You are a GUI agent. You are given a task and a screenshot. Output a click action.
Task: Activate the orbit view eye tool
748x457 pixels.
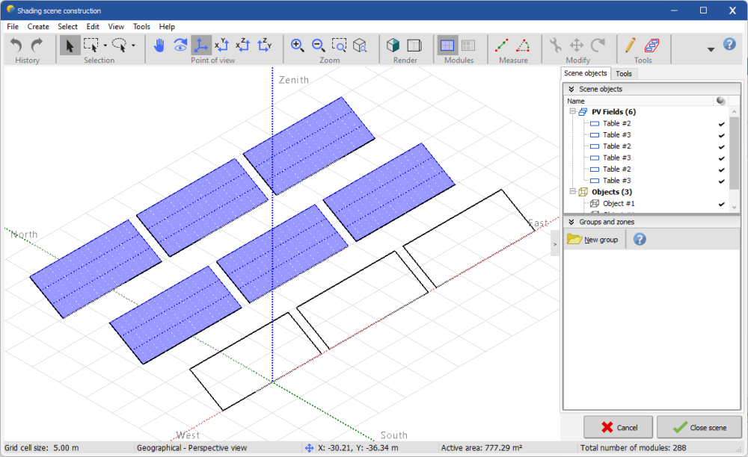point(180,46)
